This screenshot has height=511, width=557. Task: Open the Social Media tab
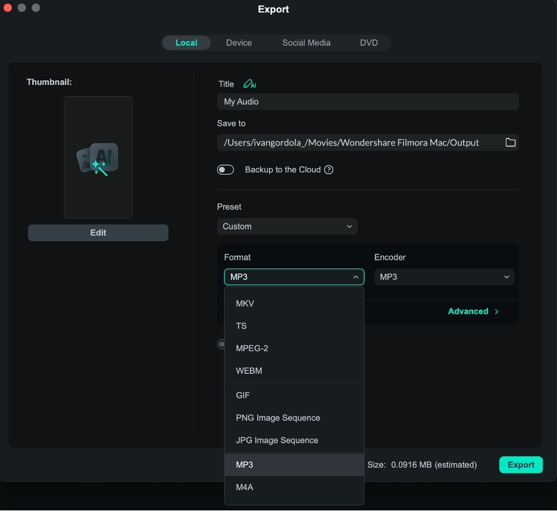pos(306,42)
